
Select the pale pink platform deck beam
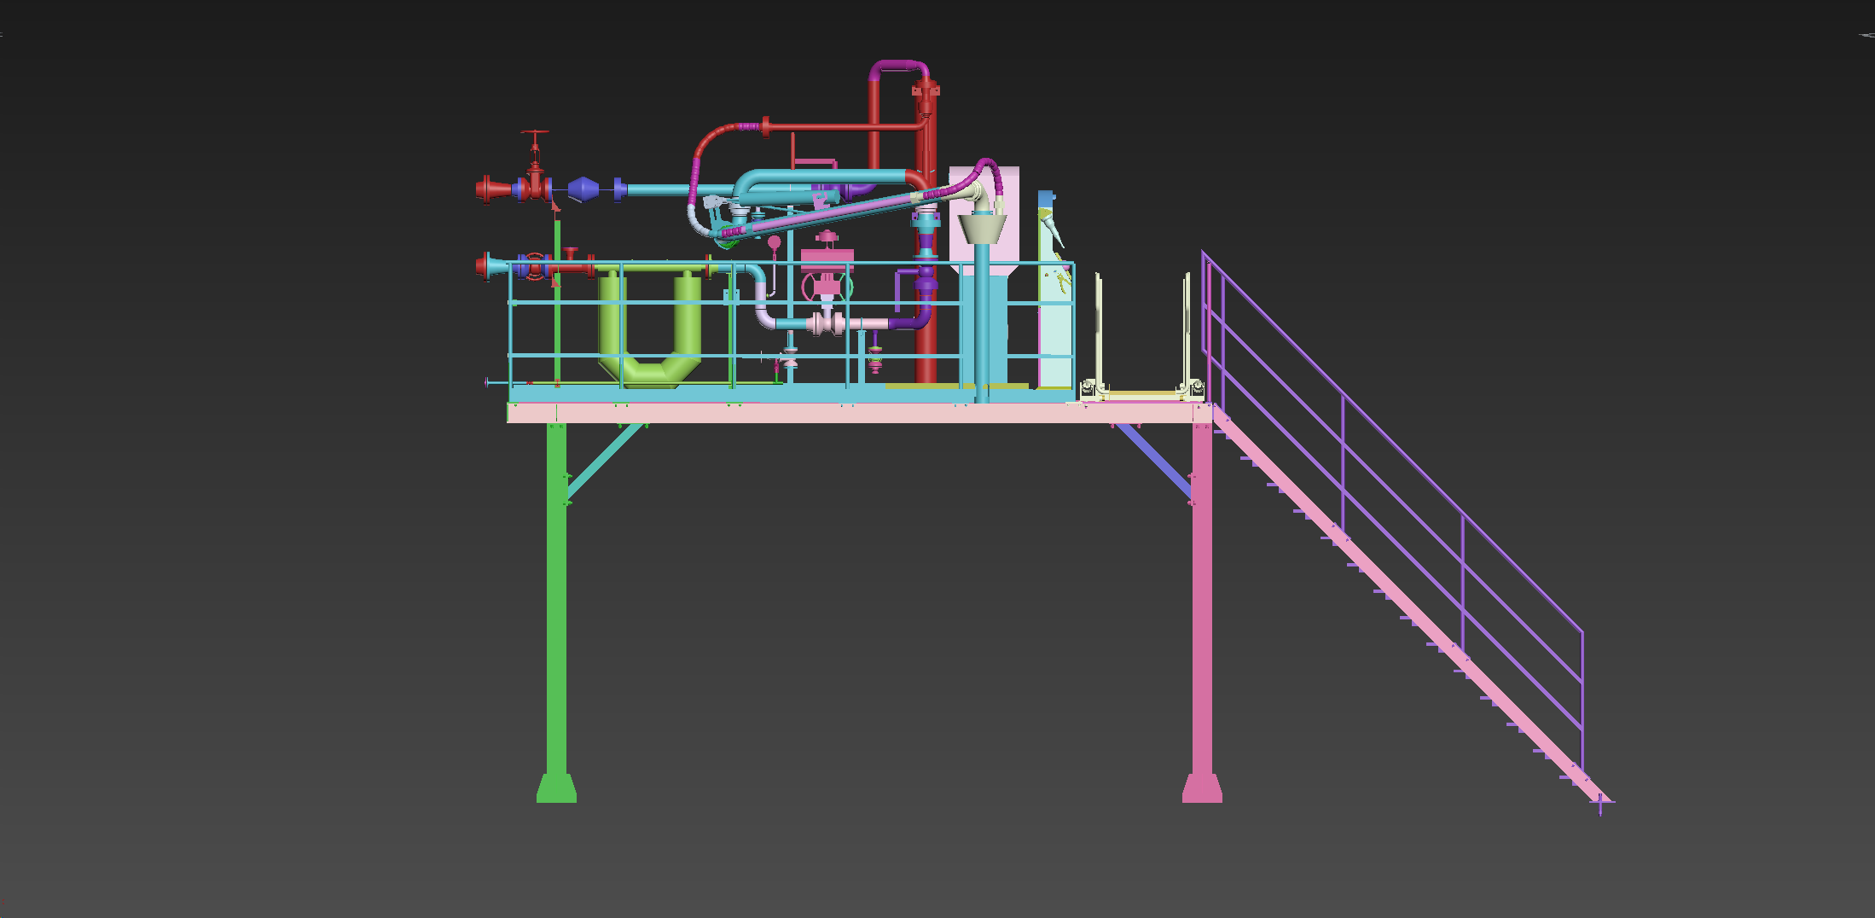pos(853,413)
